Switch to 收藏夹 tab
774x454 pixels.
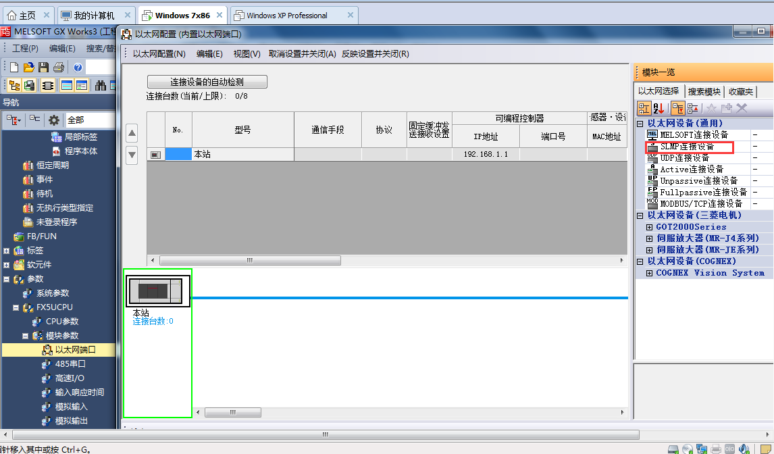pyautogui.click(x=740, y=92)
